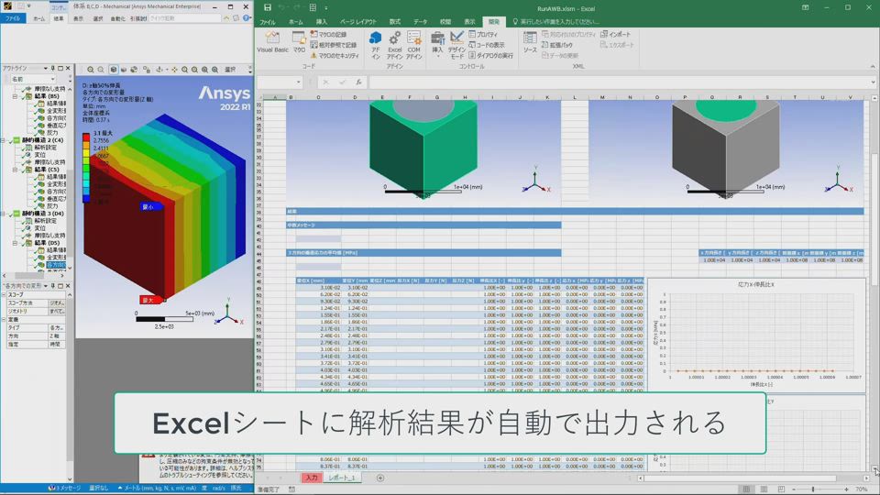The width and height of the screenshot is (880, 495).
Task: Toggle 相対参照で記録 (relative reference recording)
Action: pos(334,45)
